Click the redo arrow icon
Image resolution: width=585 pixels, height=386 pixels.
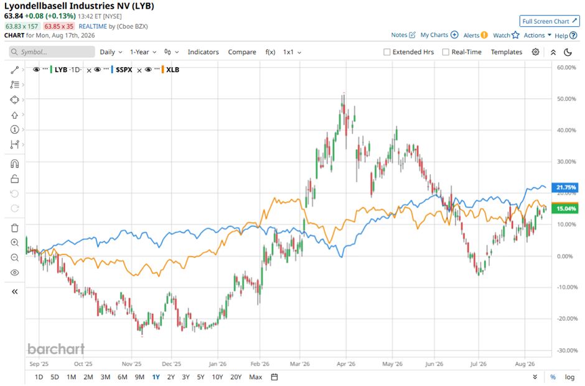pyautogui.click(x=14, y=208)
